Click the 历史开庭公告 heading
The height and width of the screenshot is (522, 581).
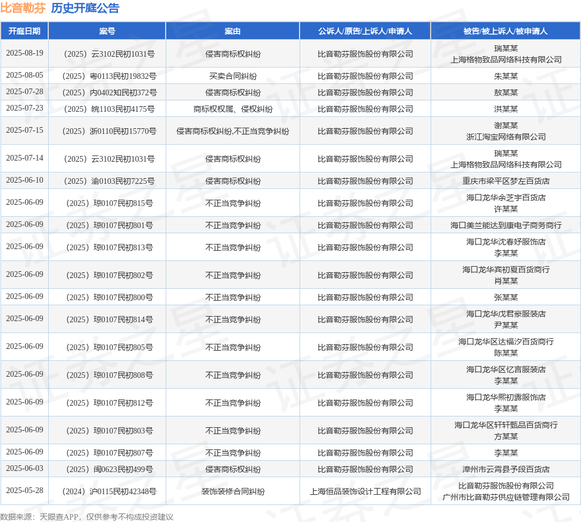pos(85,8)
